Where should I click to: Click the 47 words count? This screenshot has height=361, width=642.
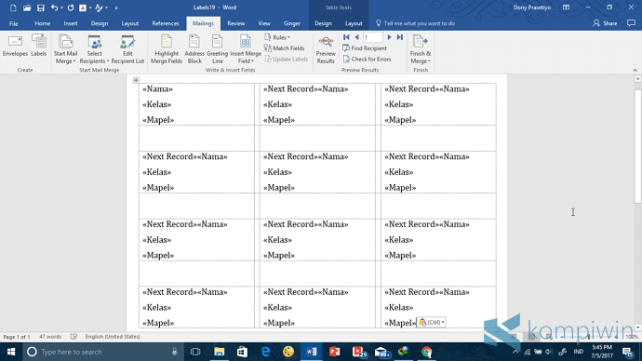[x=50, y=337]
